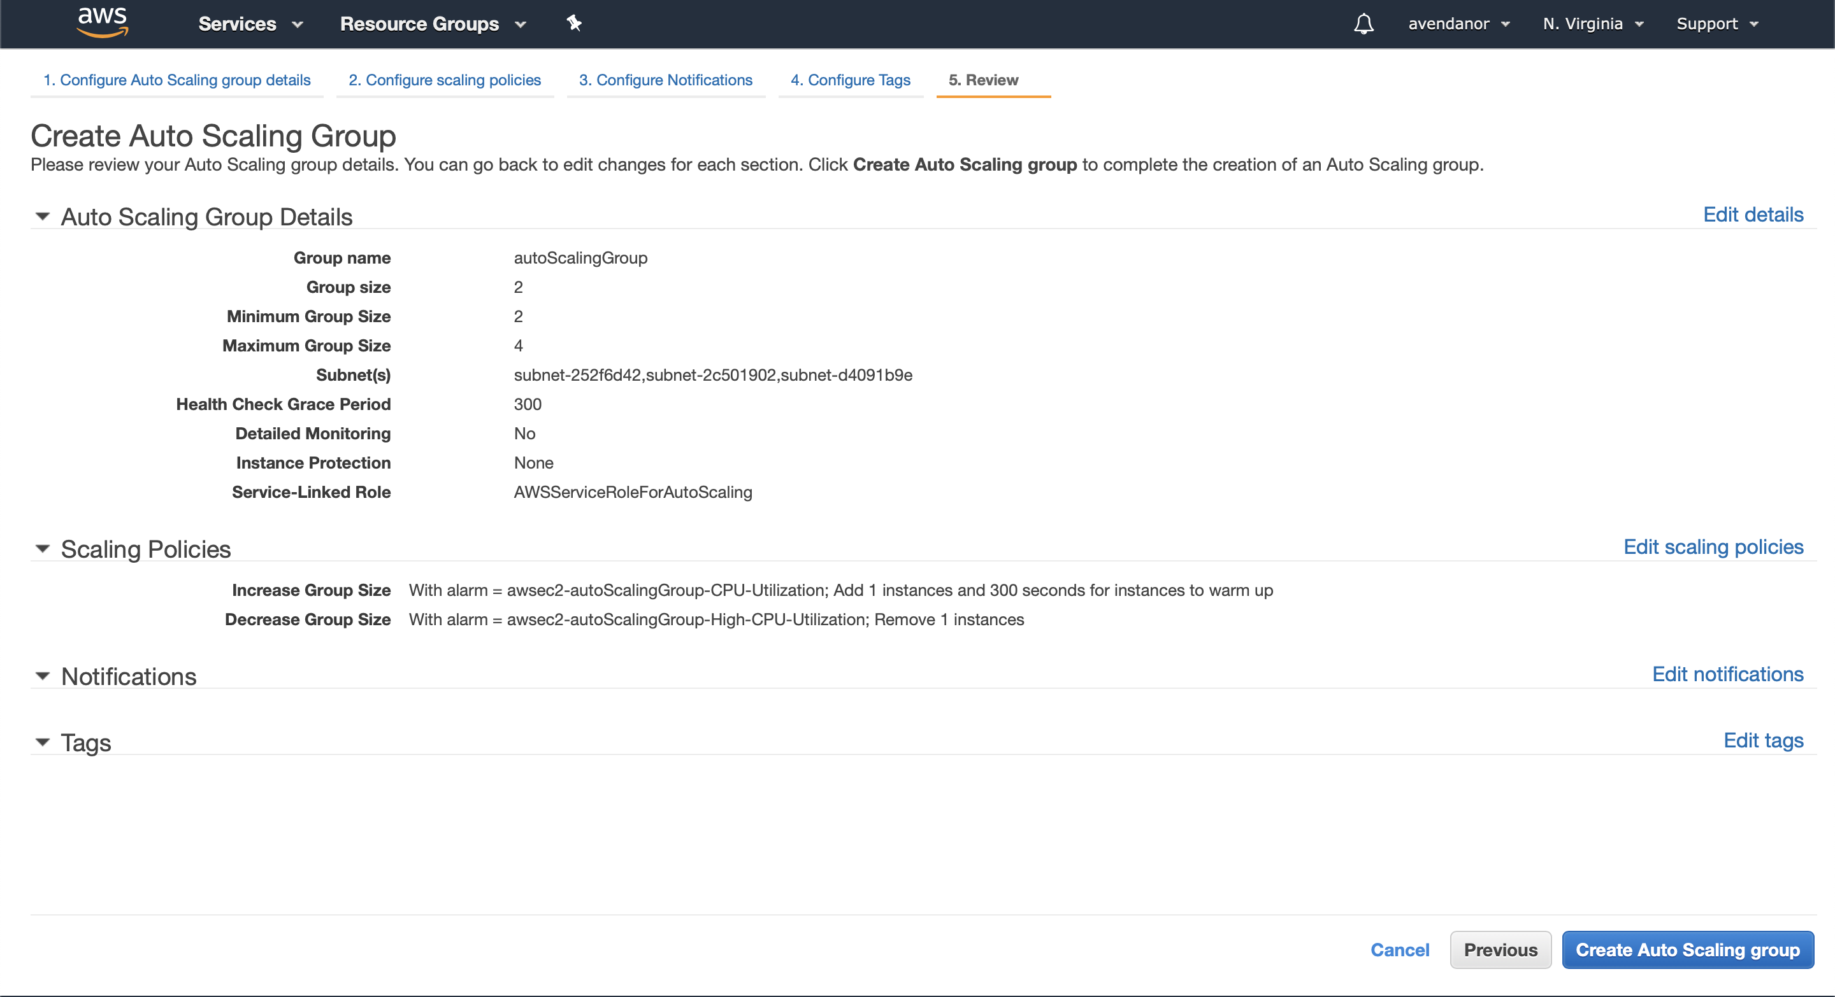This screenshot has width=1835, height=997.
Task: Click the Cancel button
Action: pos(1400,949)
